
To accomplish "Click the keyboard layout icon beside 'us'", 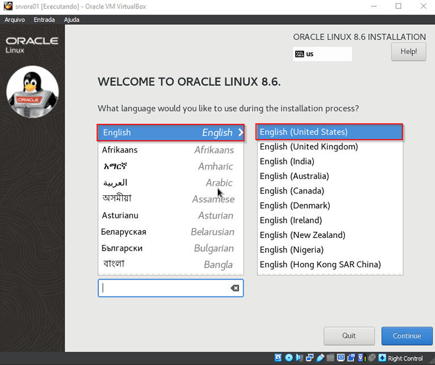I will point(300,54).
